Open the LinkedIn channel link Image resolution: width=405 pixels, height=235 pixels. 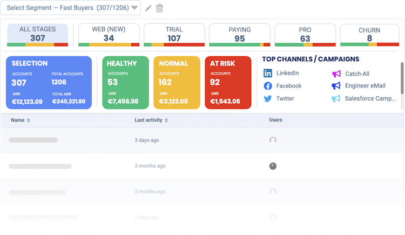pyautogui.click(x=287, y=73)
